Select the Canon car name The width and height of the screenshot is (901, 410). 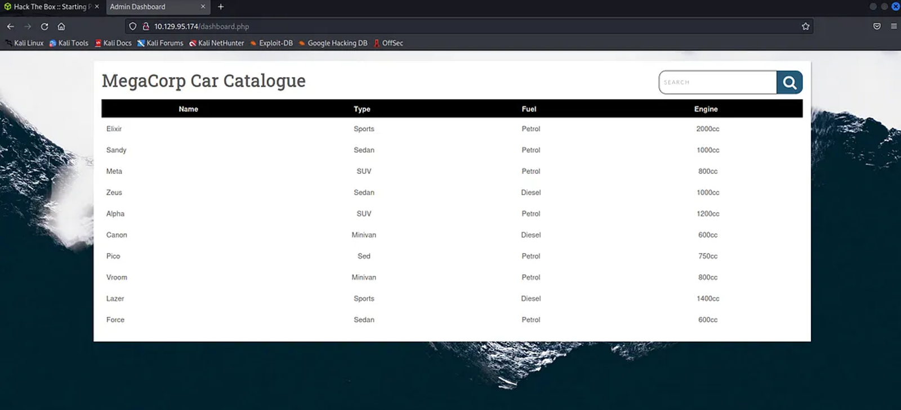pyautogui.click(x=117, y=235)
